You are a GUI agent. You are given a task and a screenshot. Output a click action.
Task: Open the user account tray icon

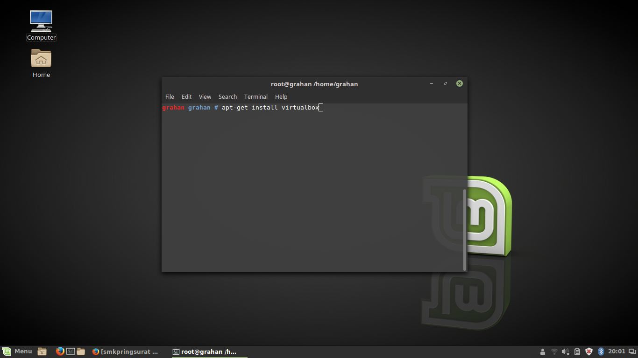[x=542, y=351]
